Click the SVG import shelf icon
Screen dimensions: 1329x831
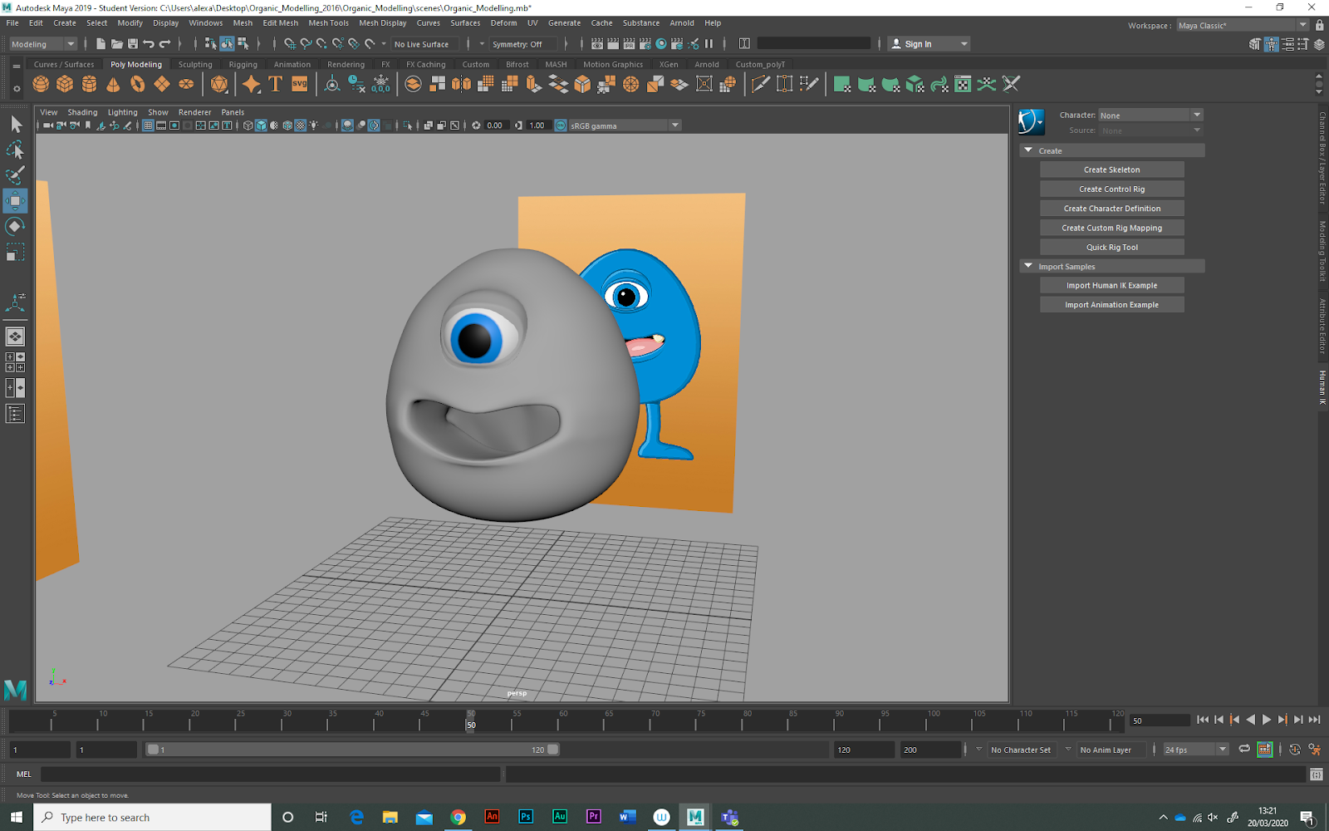tap(300, 84)
